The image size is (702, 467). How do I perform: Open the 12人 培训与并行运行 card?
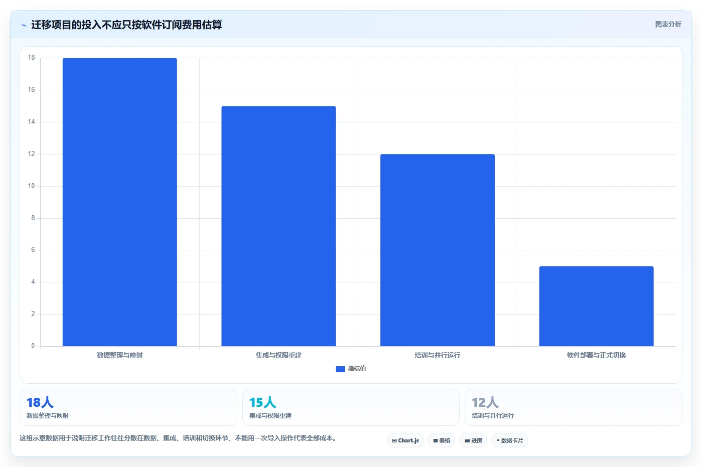click(574, 407)
